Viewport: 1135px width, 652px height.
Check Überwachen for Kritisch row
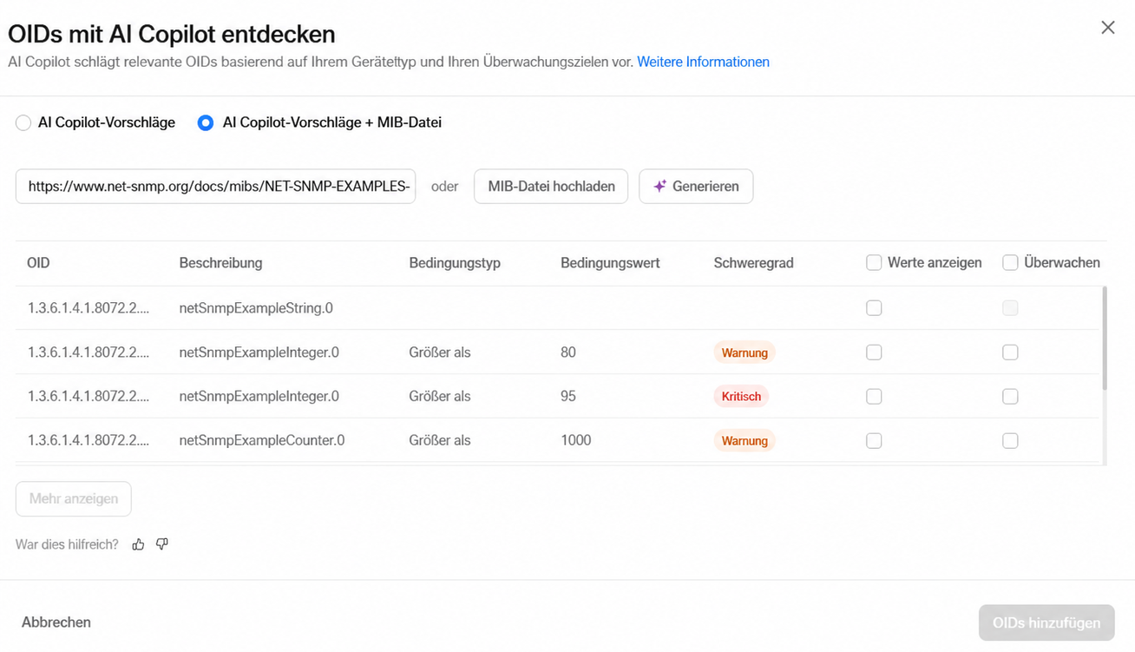pos(1010,397)
